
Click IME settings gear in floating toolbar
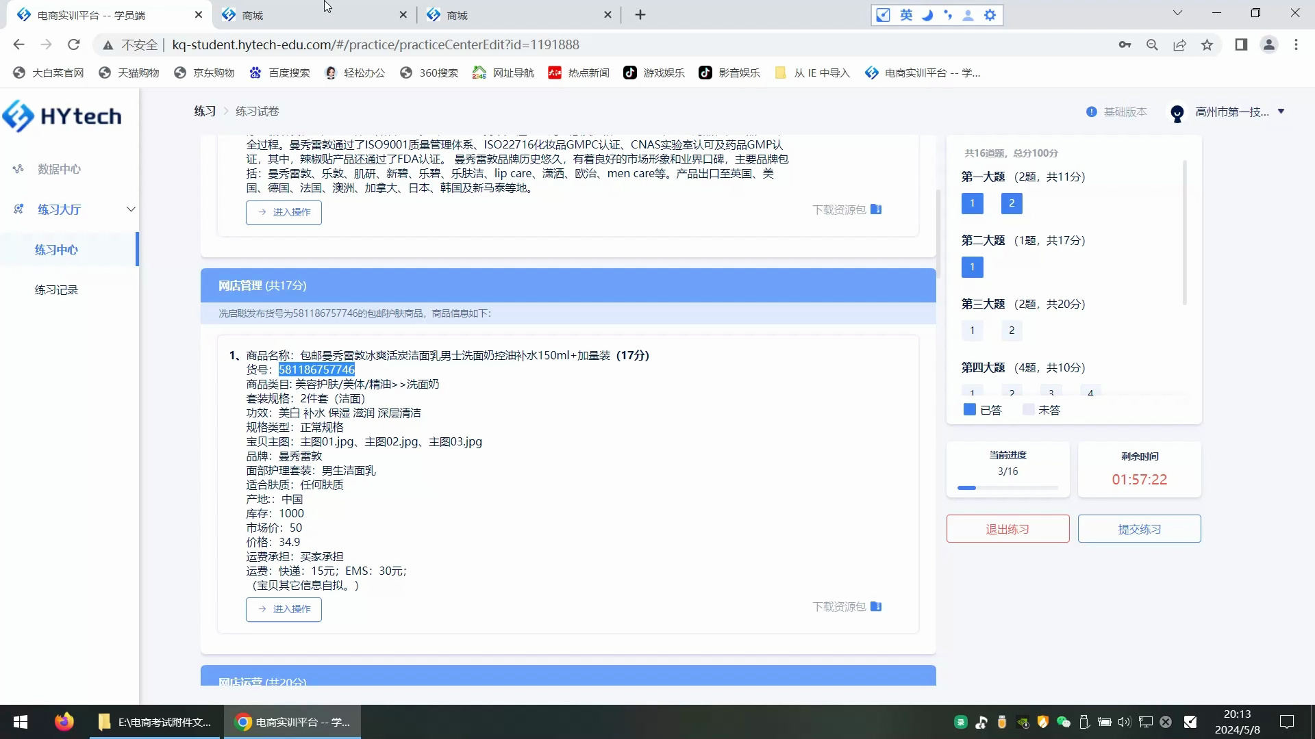tap(990, 15)
